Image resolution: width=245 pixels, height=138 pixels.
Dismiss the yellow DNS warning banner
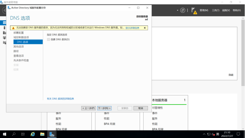point(145,28)
